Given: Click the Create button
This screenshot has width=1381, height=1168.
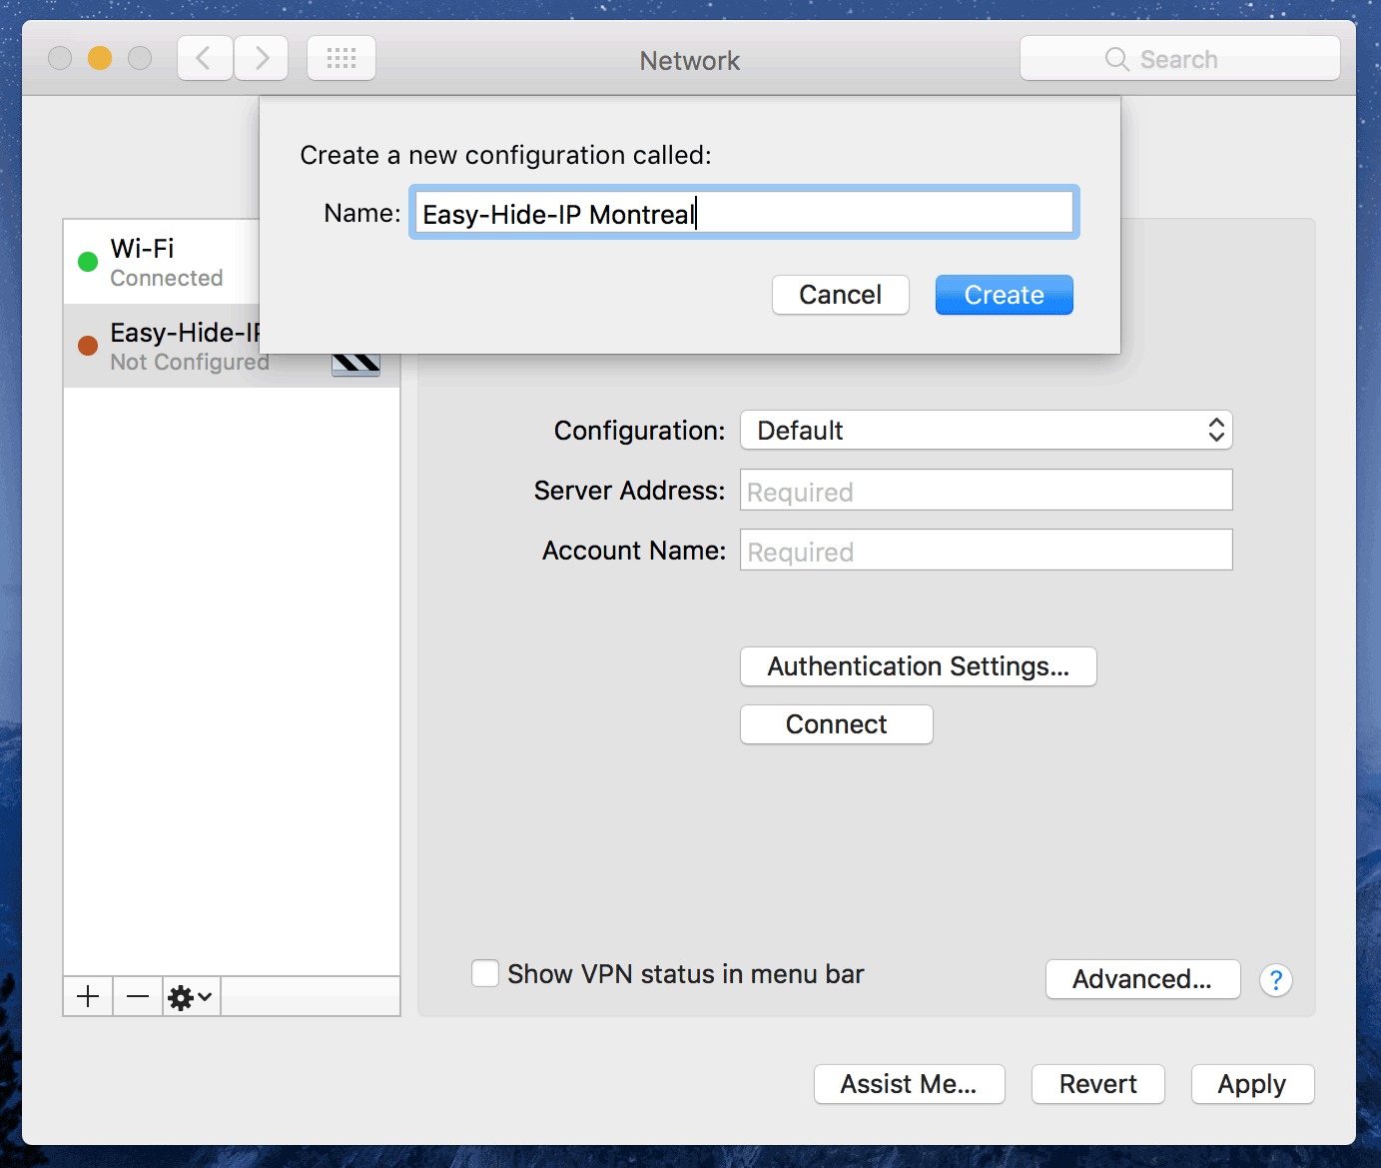Looking at the screenshot, I should click(x=1005, y=295).
